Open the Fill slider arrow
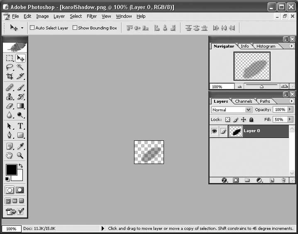The width and height of the screenshot is (298, 234). (x=290, y=119)
